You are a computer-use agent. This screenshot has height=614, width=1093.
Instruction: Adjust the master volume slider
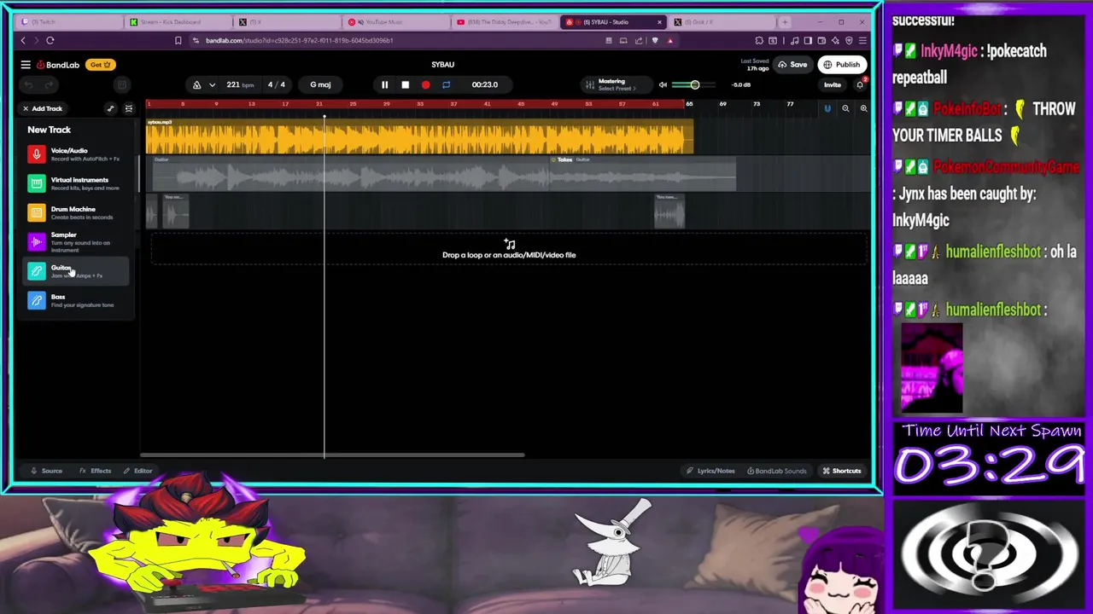coord(695,84)
